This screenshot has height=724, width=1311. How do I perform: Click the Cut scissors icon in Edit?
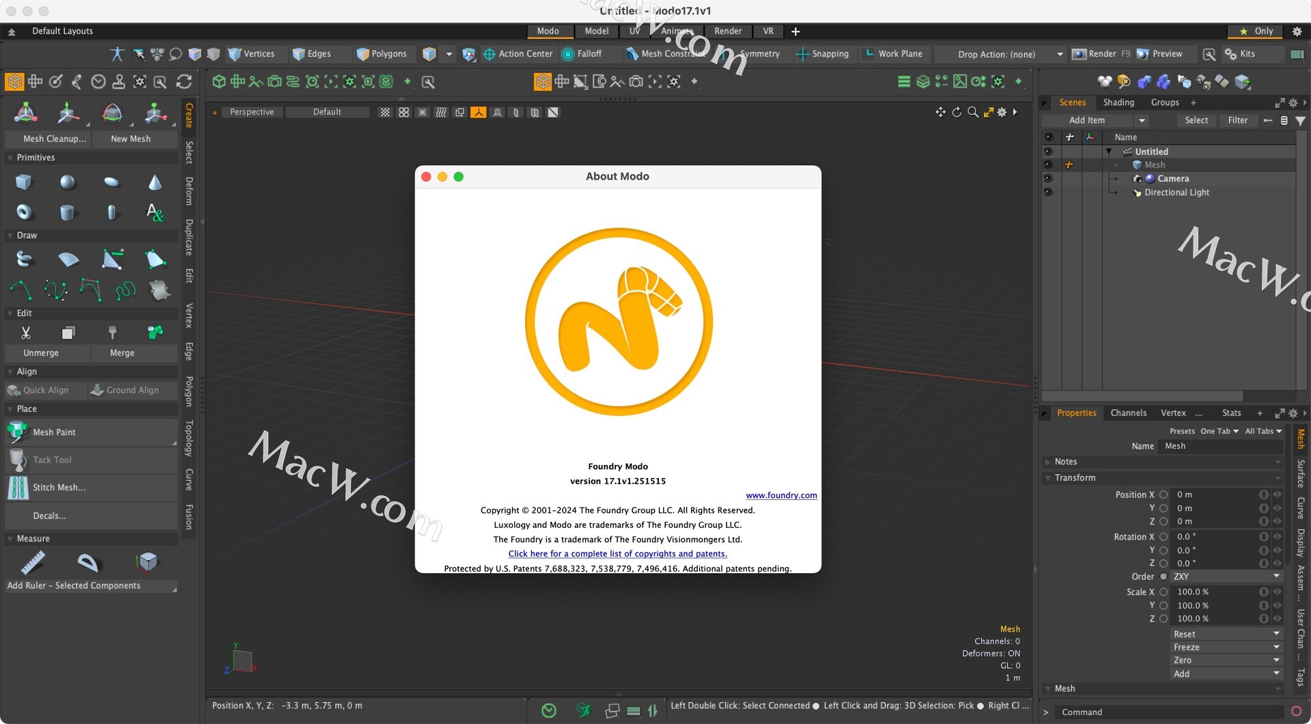tap(25, 333)
